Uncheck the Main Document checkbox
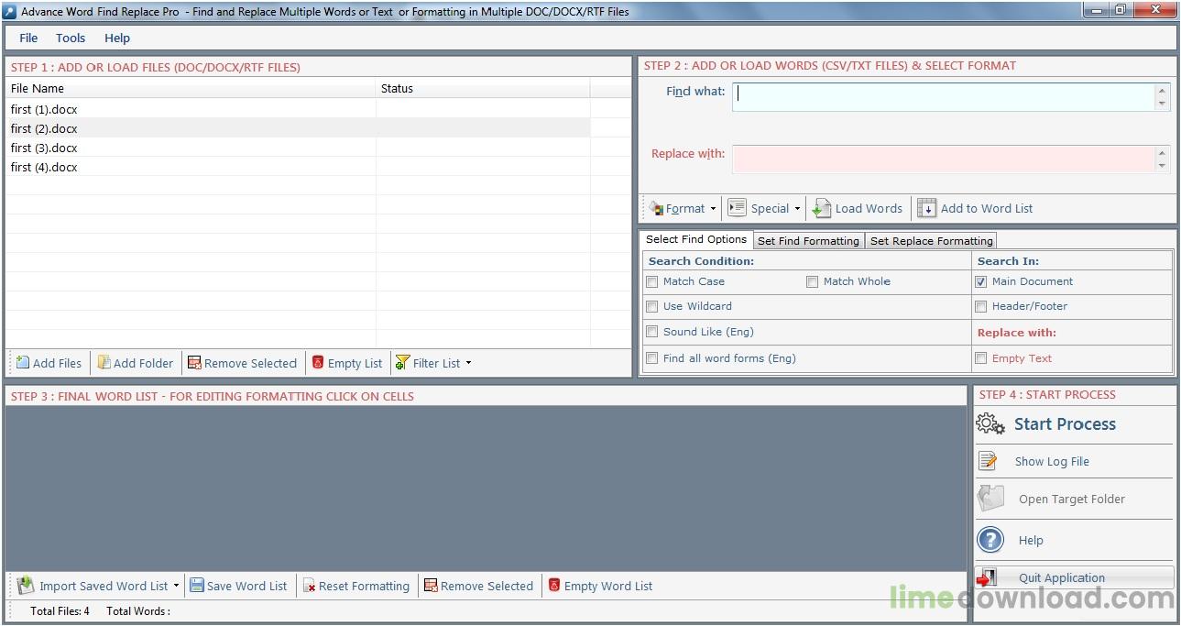1181x626 pixels. click(981, 281)
